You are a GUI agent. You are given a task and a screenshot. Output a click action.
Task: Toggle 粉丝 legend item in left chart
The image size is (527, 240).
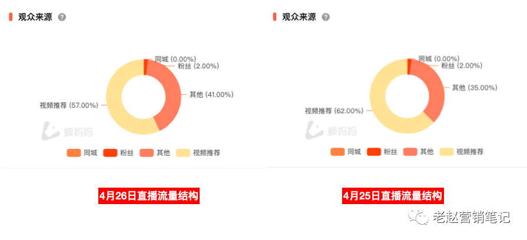(x=118, y=153)
